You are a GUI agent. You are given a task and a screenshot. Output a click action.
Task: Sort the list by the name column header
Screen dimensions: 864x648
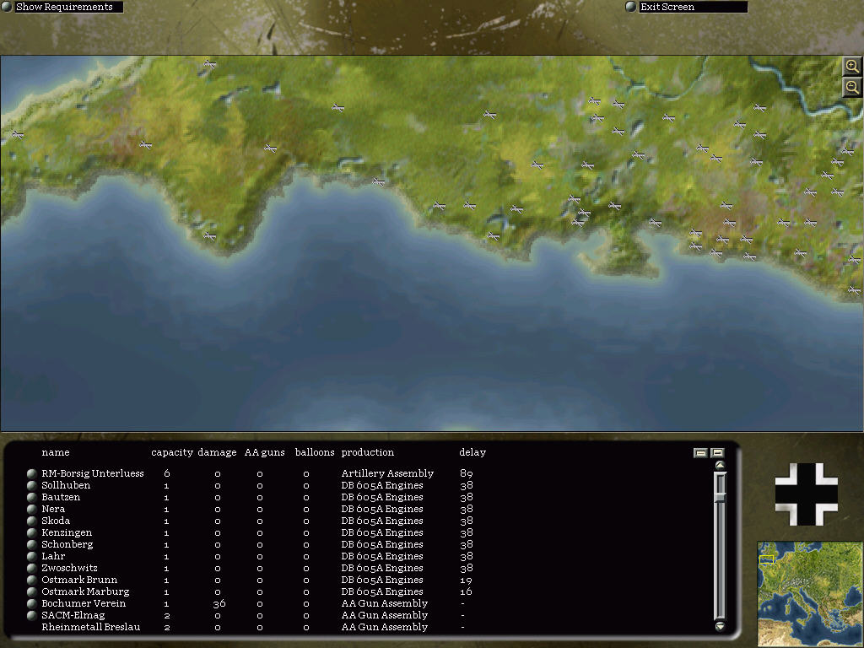(56, 452)
